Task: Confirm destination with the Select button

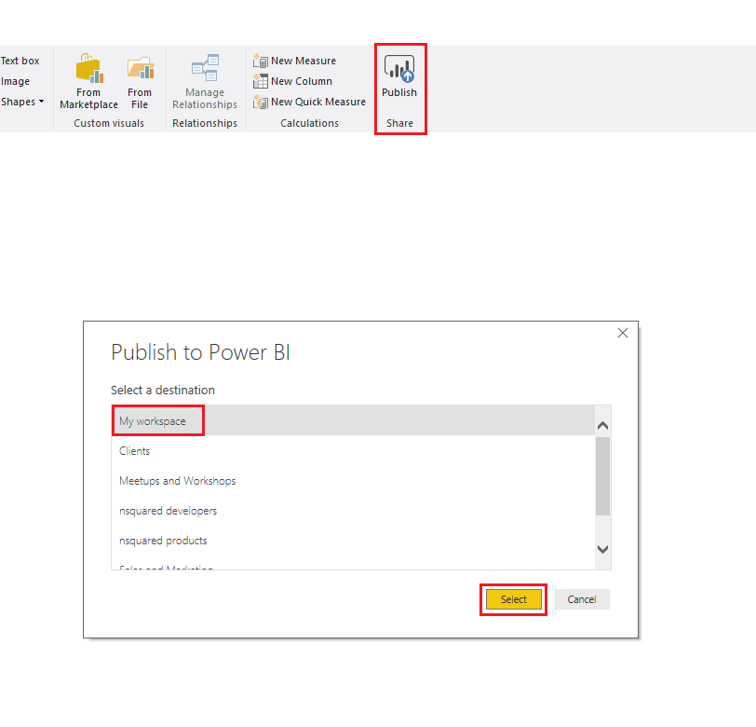Action: click(513, 599)
